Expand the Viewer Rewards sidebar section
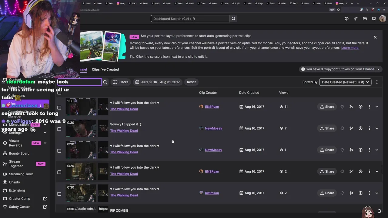 pos(45,143)
